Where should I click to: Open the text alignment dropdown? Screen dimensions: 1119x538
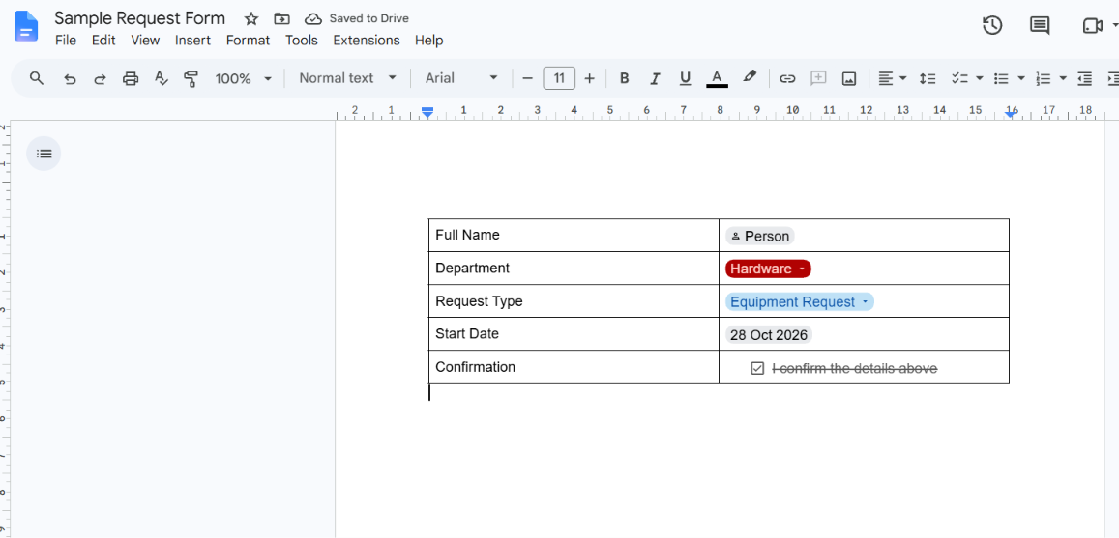892,78
